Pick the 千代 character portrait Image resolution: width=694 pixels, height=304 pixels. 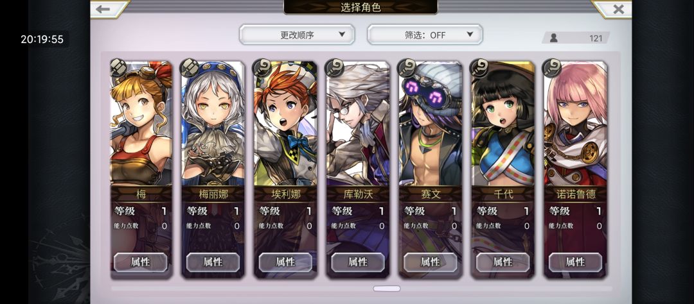tap(503, 123)
